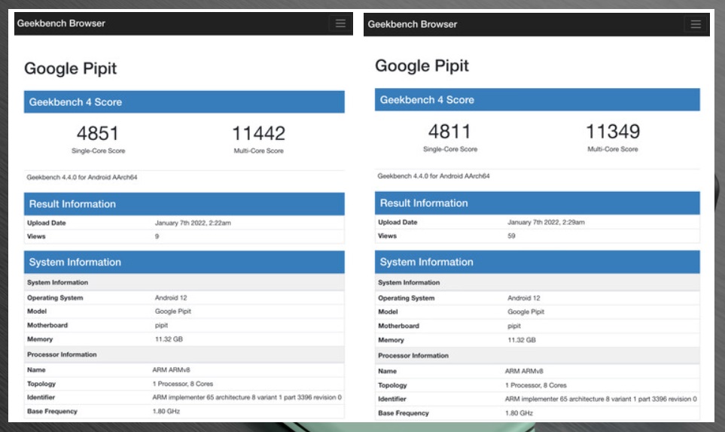Viewport: 725px width, 432px height.
Task: Select multi-core score 11442
Action: [258, 133]
